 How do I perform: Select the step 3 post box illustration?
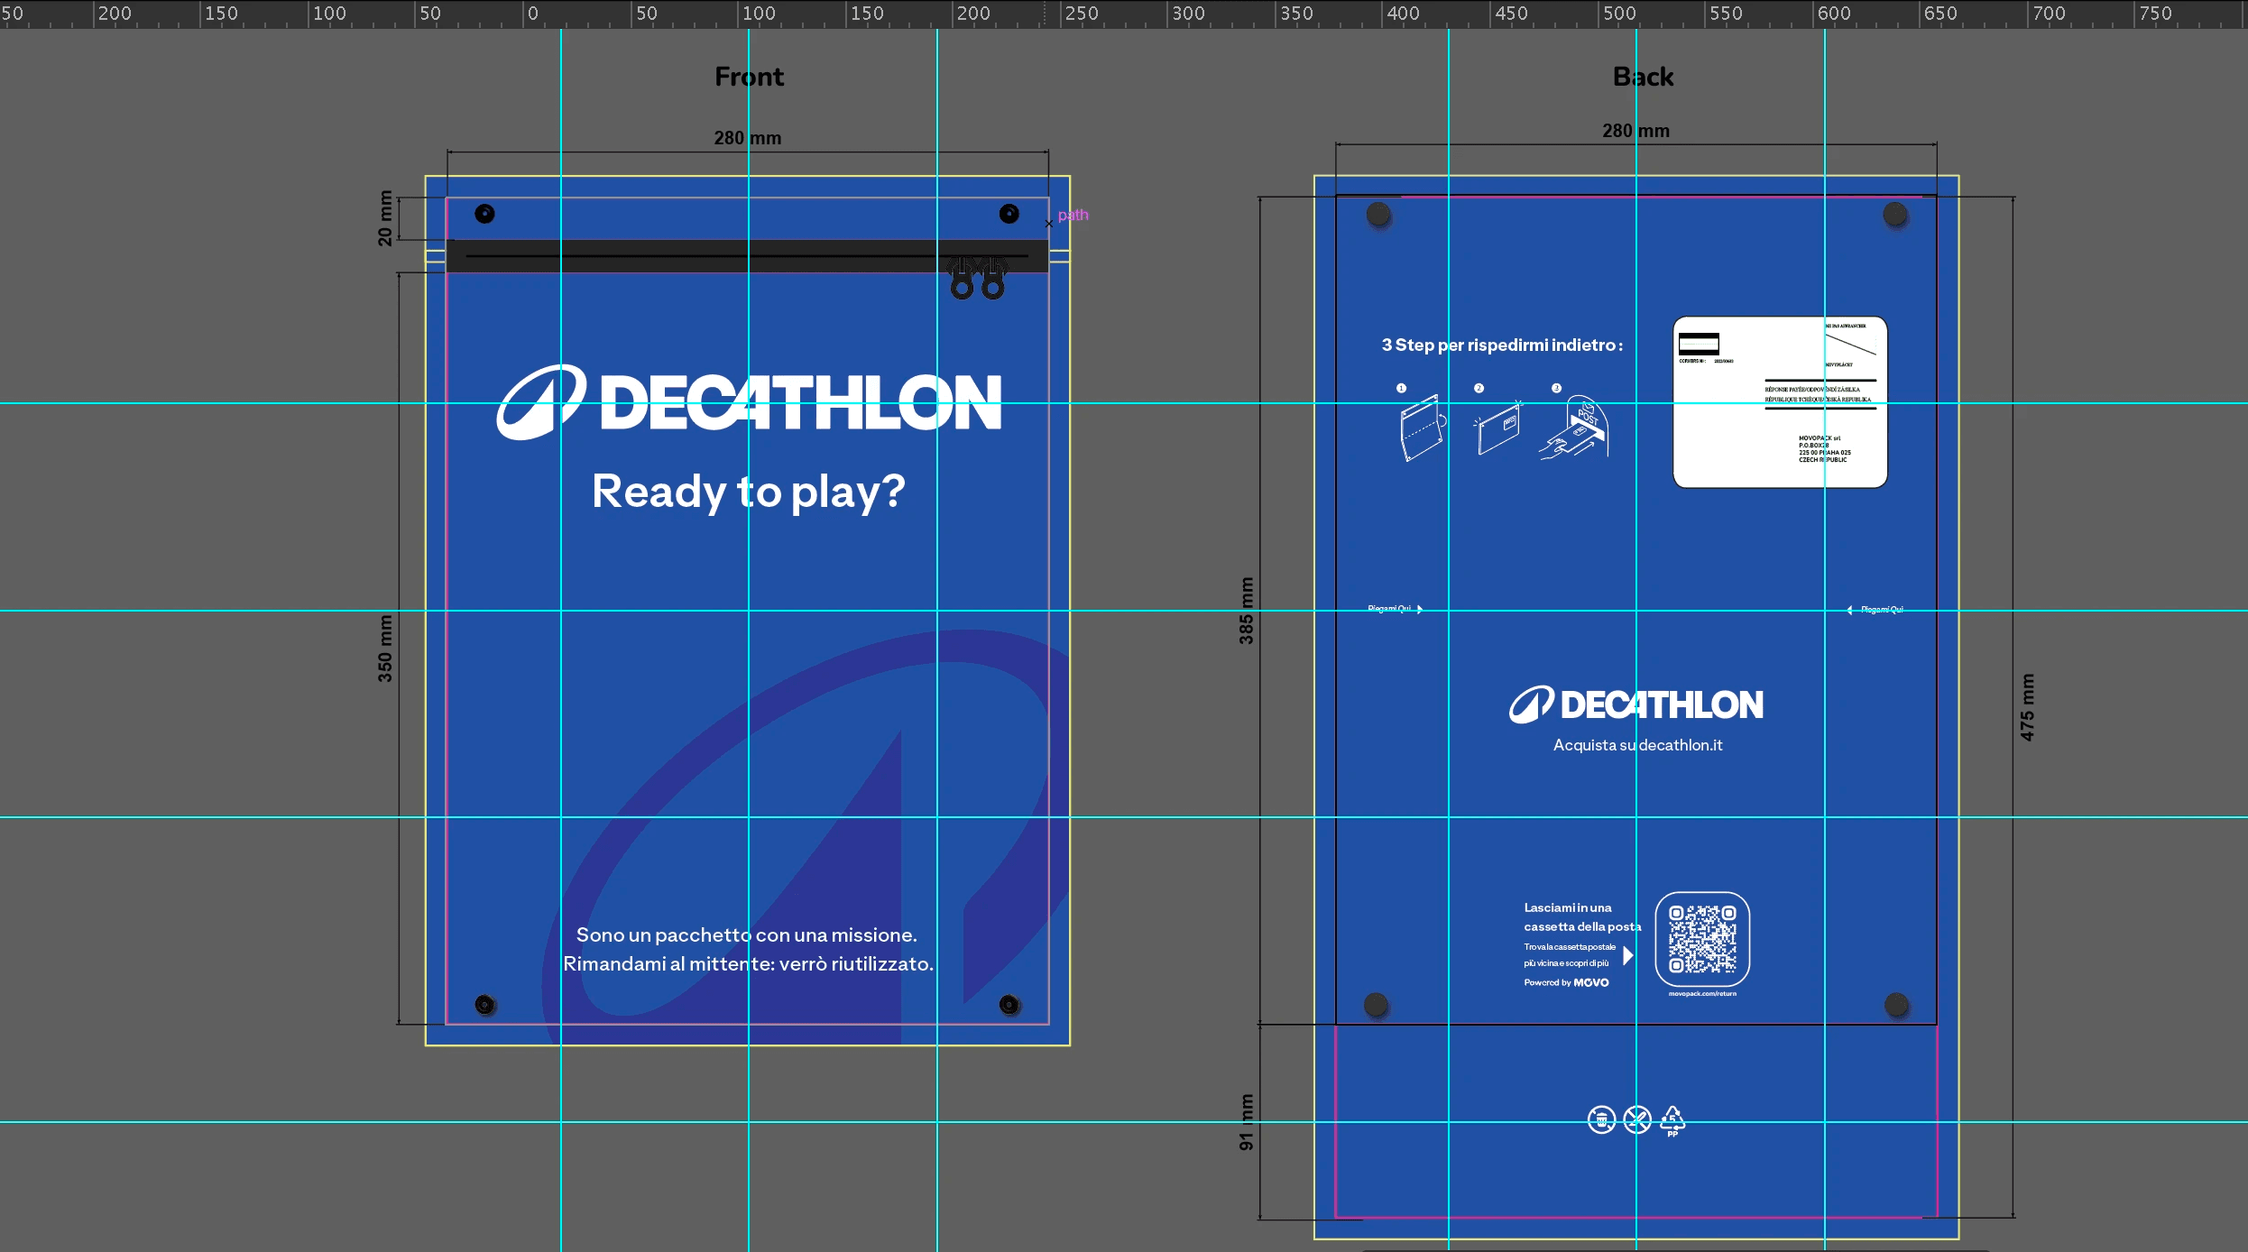[1575, 428]
